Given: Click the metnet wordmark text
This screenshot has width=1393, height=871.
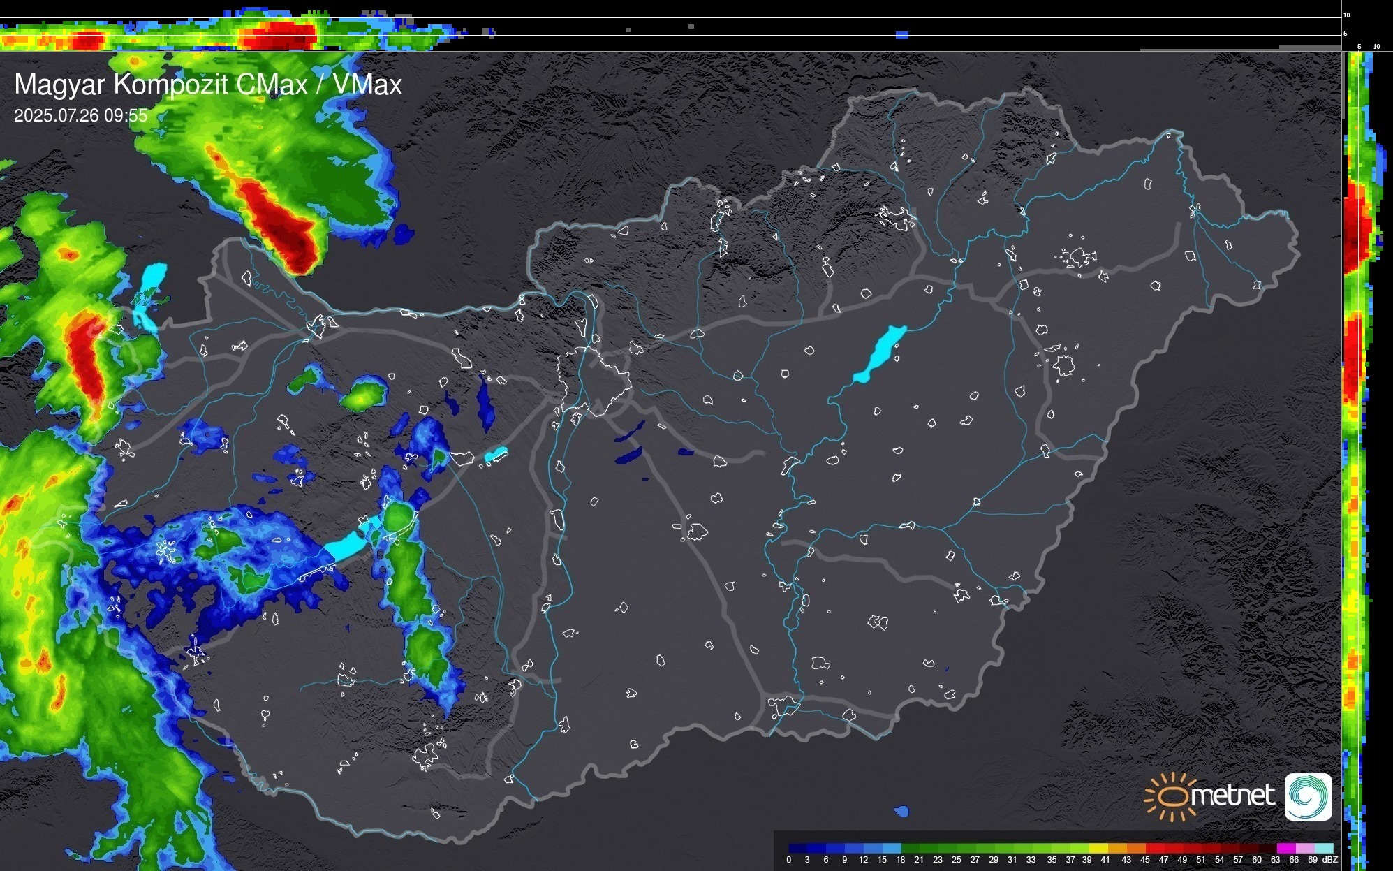Looking at the screenshot, I should click(x=1232, y=796).
